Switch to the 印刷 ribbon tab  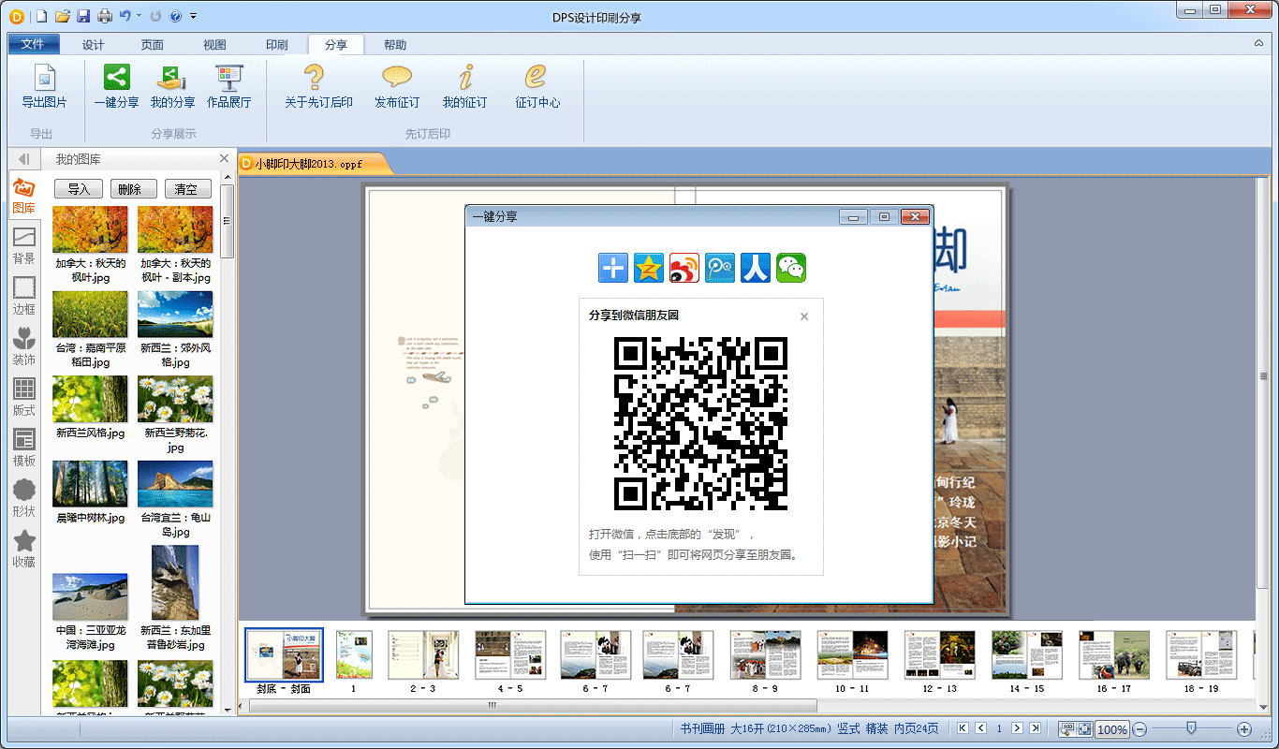click(276, 44)
